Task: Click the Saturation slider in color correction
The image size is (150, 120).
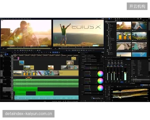Action: coord(91,93)
